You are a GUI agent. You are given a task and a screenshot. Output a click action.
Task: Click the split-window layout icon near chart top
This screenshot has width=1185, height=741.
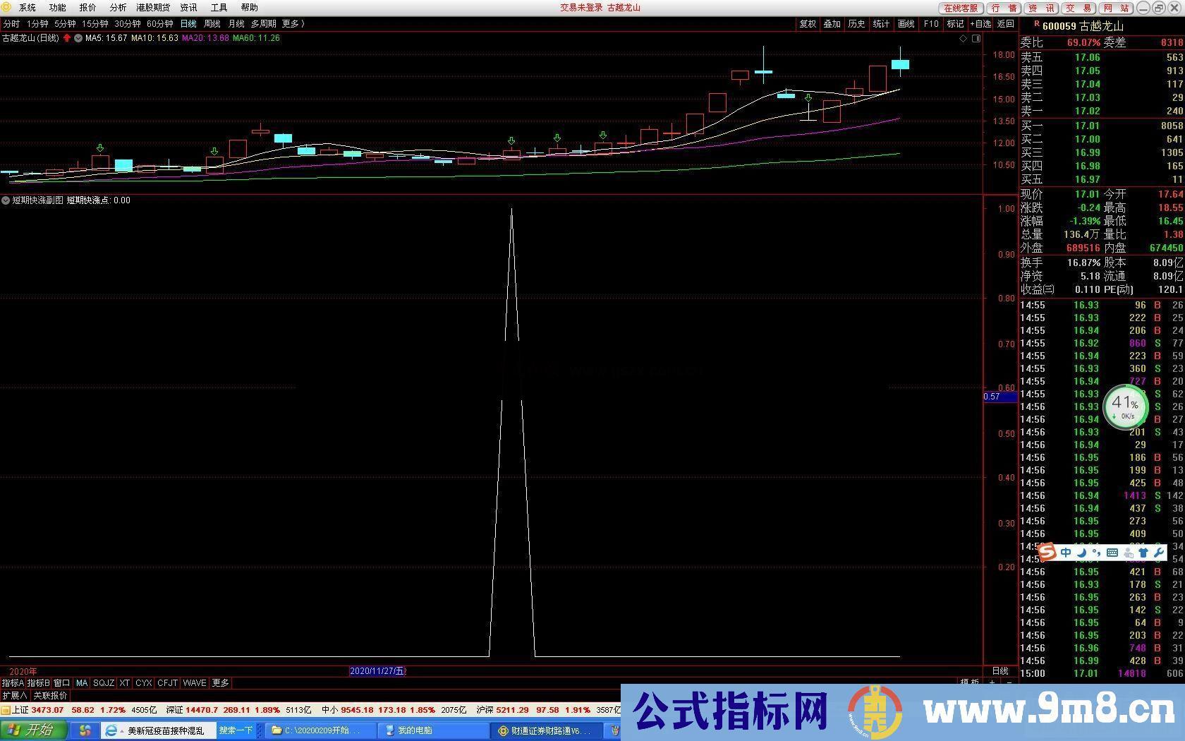click(976, 39)
